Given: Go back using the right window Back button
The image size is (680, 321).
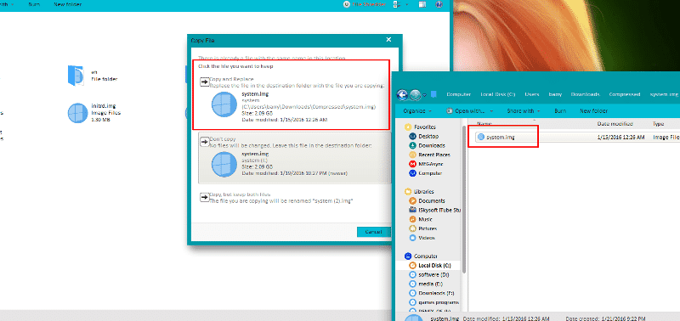Looking at the screenshot, I should click(402, 94).
